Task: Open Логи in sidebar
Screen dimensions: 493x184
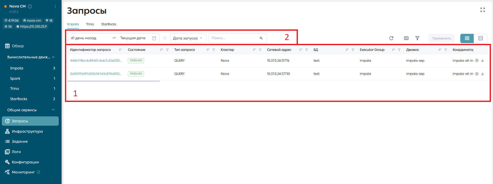Action: tap(30, 152)
